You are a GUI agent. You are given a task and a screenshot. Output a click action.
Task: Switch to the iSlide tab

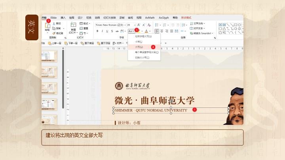(53, 18)
